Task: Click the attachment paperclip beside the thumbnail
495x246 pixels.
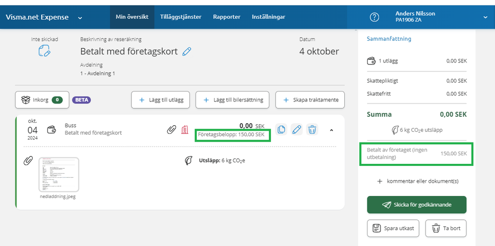Action: point(28,160)
